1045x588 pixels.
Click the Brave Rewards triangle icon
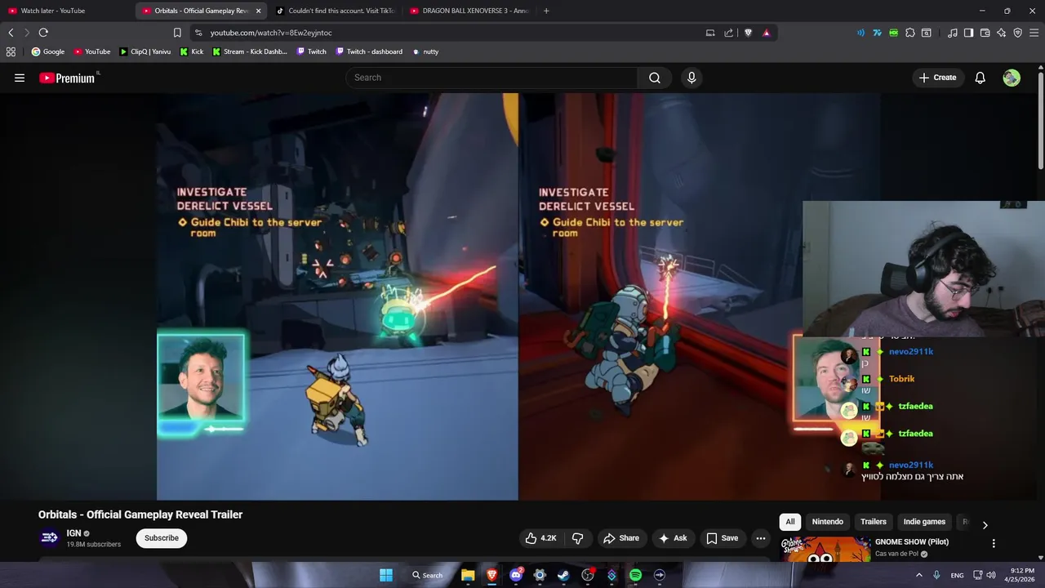[x=766, y=33]
